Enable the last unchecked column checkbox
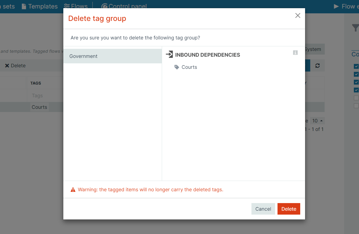The width and height of the screenshot is (359, 234). coord(356,106)
